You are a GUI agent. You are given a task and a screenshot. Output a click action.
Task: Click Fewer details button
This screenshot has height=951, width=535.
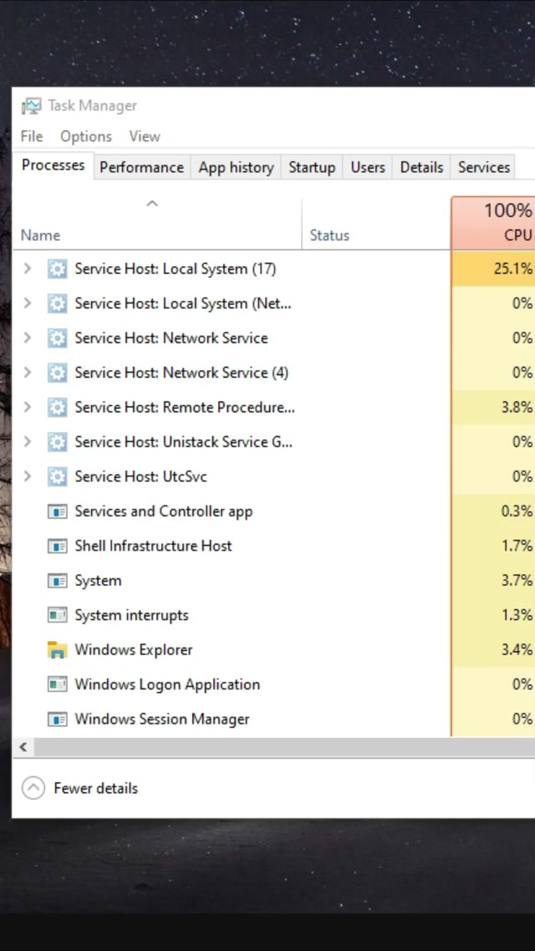pos(80,788)
